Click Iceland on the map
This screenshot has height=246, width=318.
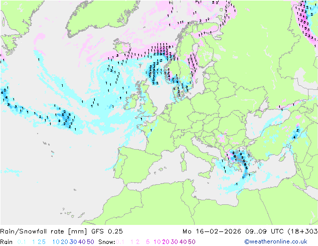(122, 46)
